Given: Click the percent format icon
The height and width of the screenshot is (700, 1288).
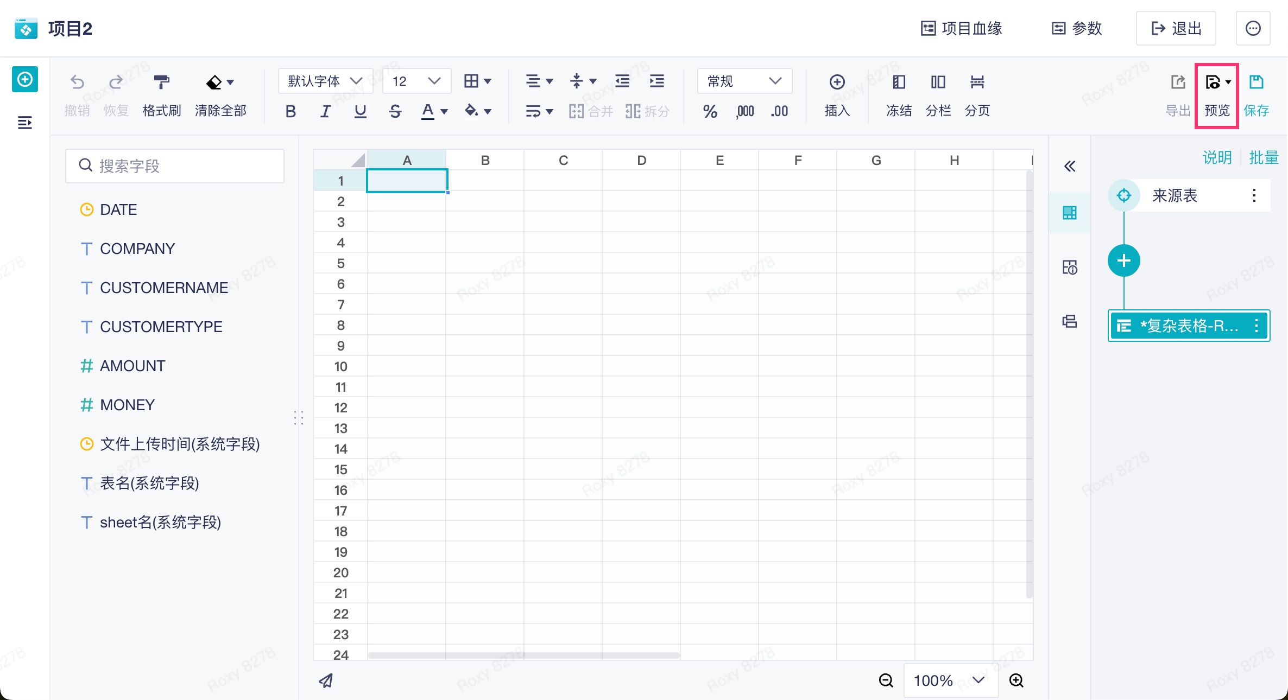Looking at the screenshot, I should [710, 112].
